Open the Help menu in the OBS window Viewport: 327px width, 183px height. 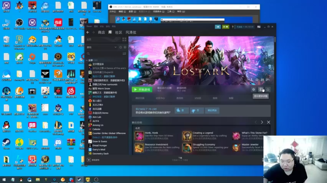pyautogui.click(x=181, y=11)
